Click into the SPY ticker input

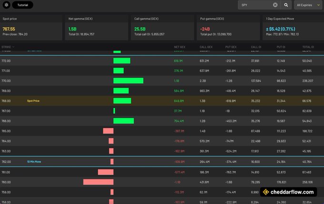(x=256, y=5)
